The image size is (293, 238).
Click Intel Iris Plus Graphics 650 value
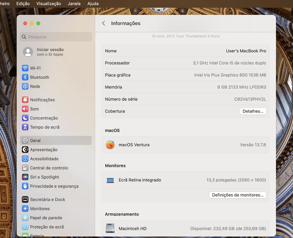pyautogui.click(x=230, y=75)
